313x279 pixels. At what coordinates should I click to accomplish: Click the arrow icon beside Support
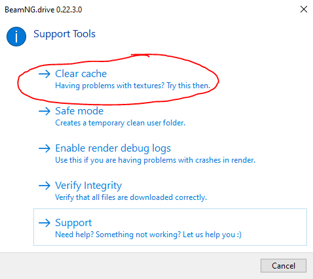tap(45, 223)
